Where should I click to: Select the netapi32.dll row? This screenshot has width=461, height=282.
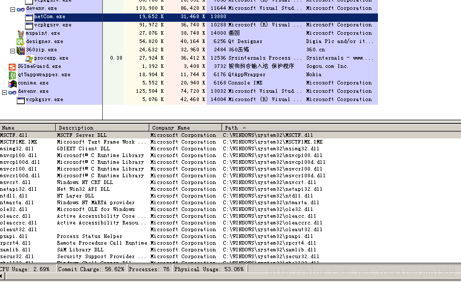tap(230, 189)
